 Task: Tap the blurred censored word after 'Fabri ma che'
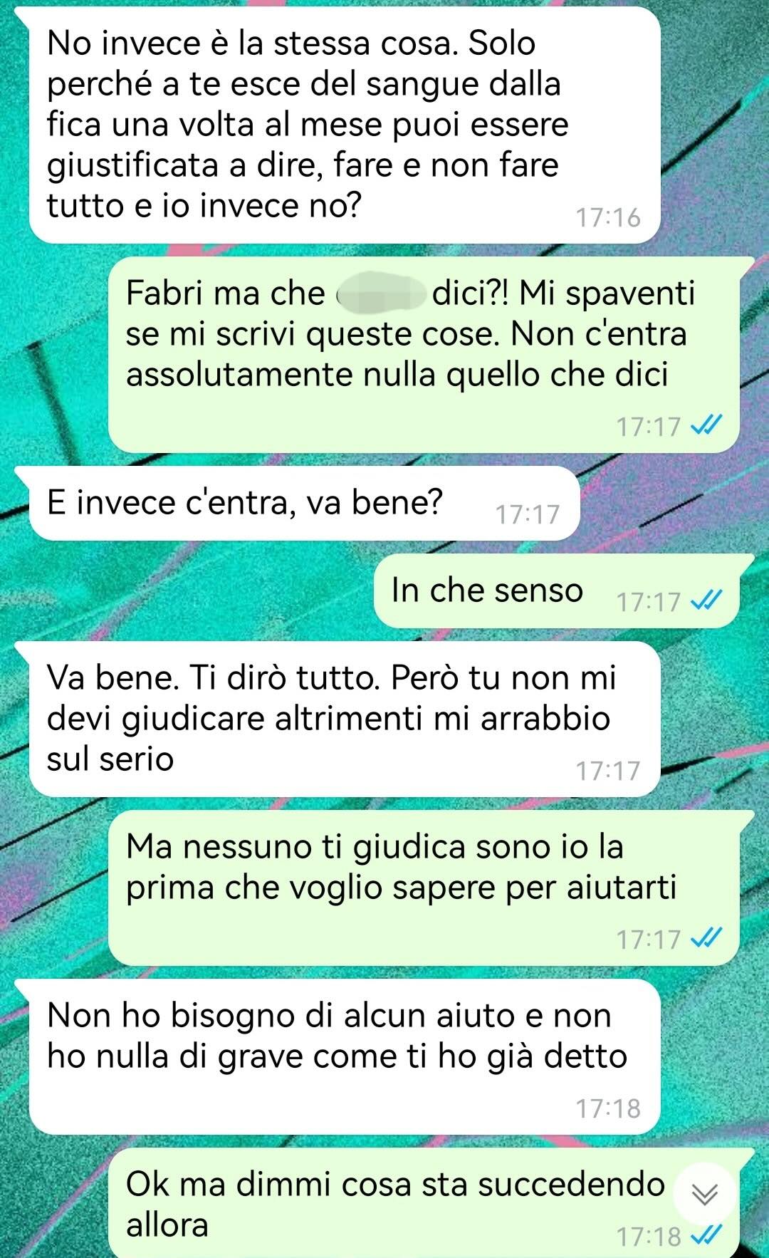pyautogui.click(x=380, y=294)
